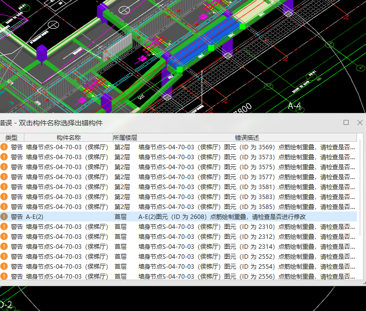
Task: Click the warning icon for ID 2552 row
Action: pos(4,256)
